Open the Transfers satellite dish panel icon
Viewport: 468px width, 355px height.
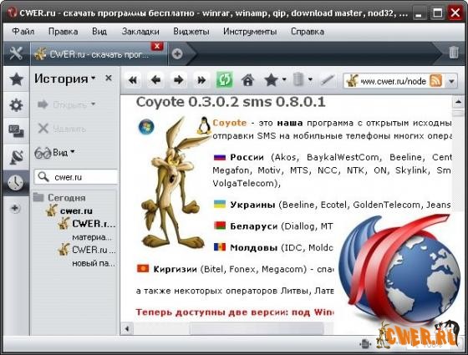pos(16,157)
